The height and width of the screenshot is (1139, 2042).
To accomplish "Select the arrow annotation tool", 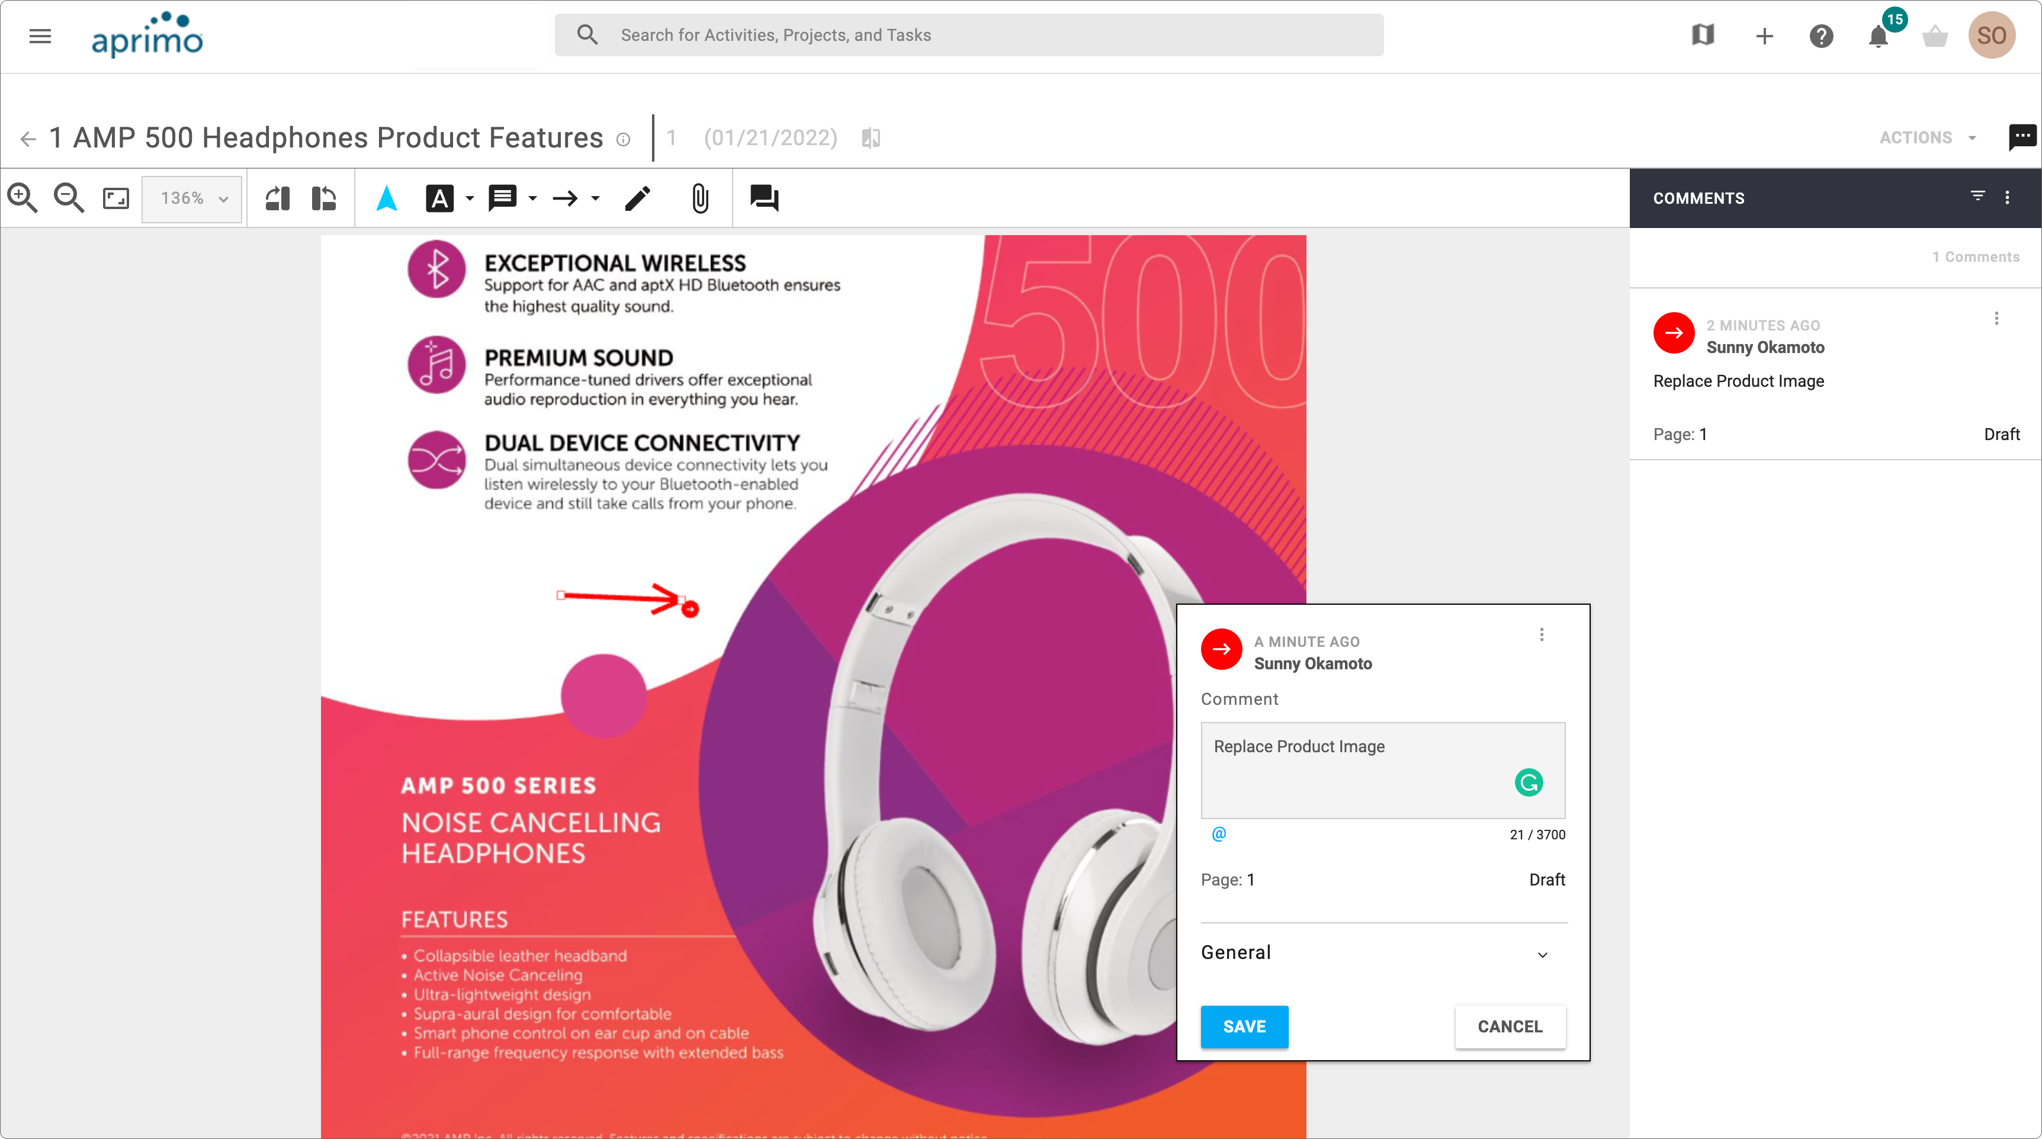I will point(566,198).
